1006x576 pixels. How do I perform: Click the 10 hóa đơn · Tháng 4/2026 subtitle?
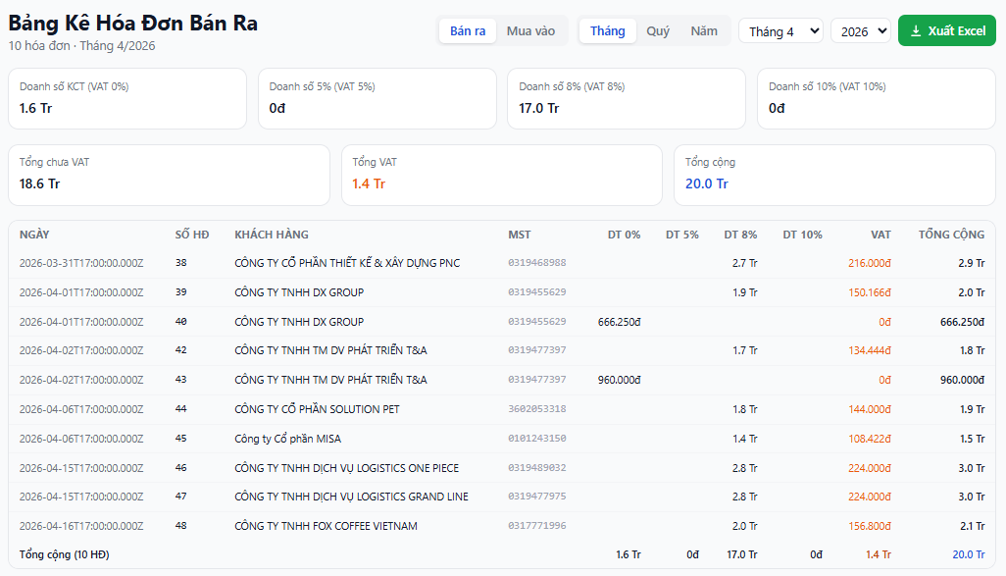[x=81, y=45]
